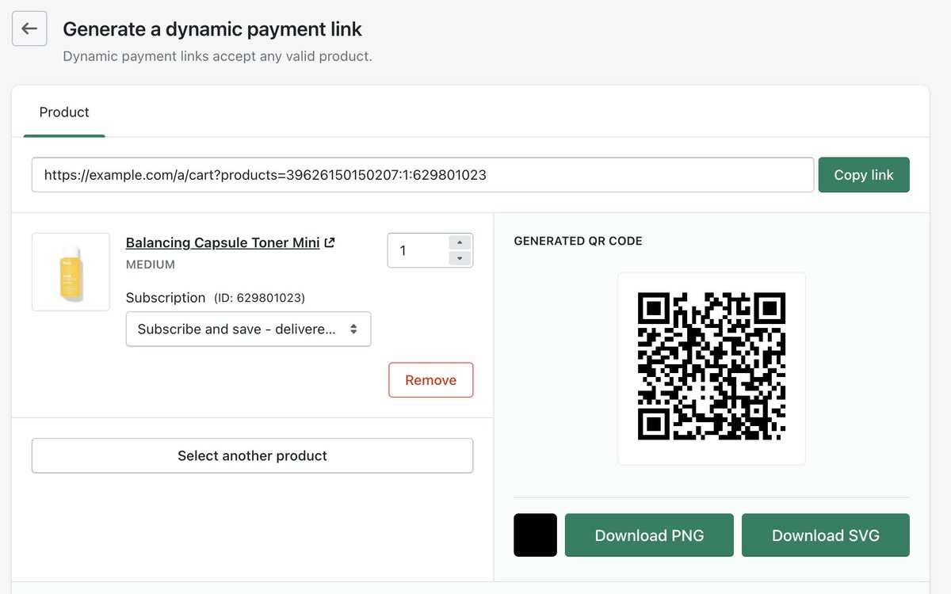Click the subscription ID 629801023 text
The image size is (951, 594).
tap(259, 298)
